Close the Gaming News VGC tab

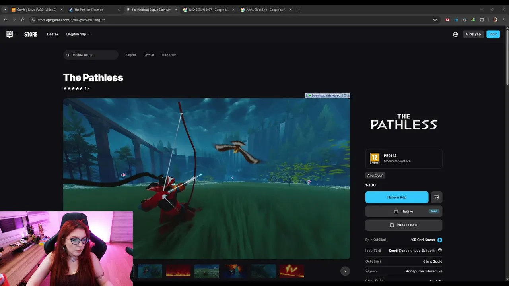pyautogui.click(x=62, y=10)
